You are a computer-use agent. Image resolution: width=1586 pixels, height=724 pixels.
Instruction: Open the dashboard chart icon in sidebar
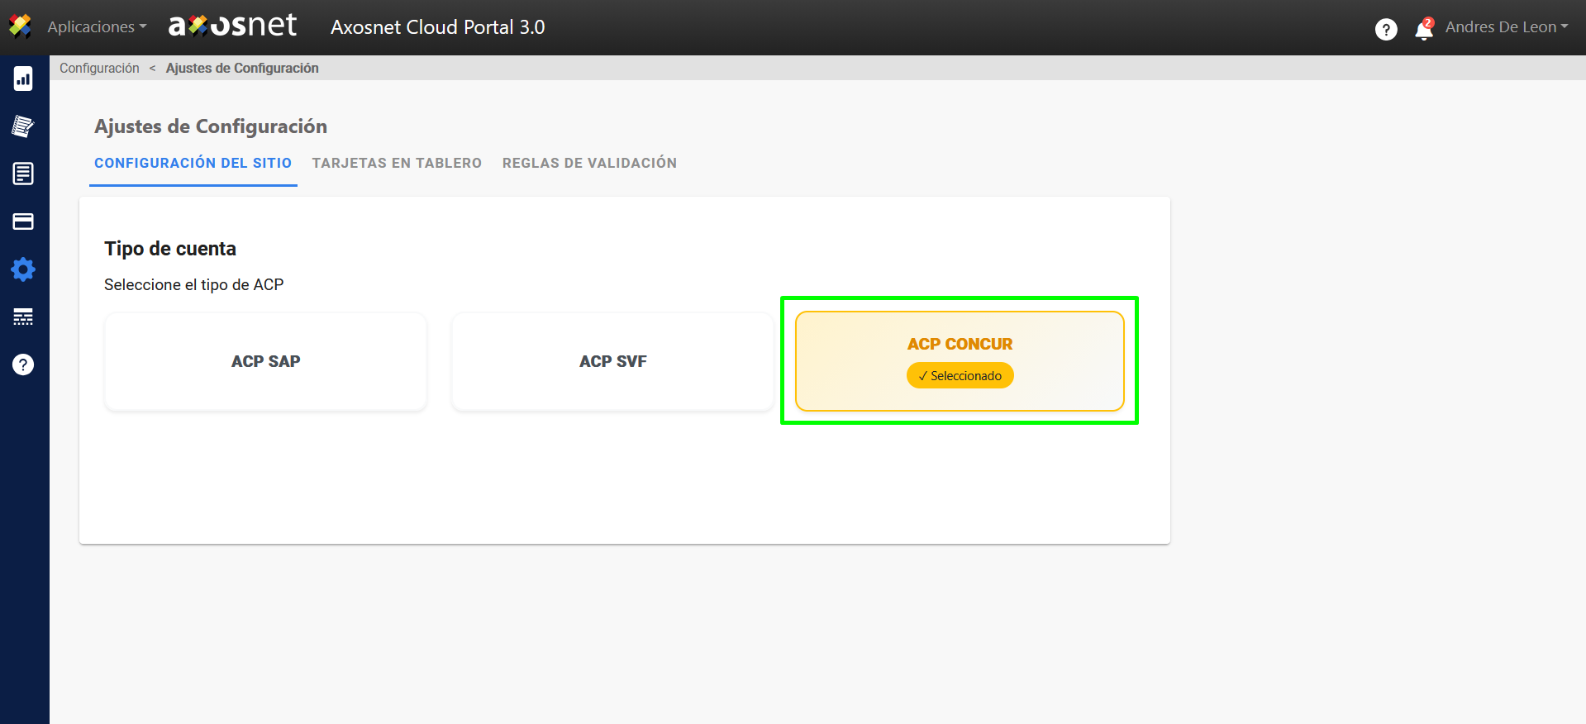tap(23, 79)
